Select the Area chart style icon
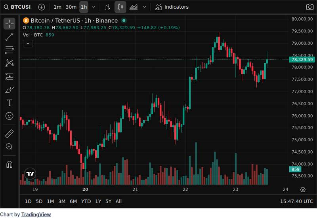317x218 pixels. click(134, 7)
